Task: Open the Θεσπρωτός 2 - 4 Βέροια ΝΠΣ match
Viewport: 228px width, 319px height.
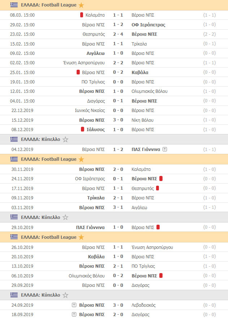Action: click(114, 34)
